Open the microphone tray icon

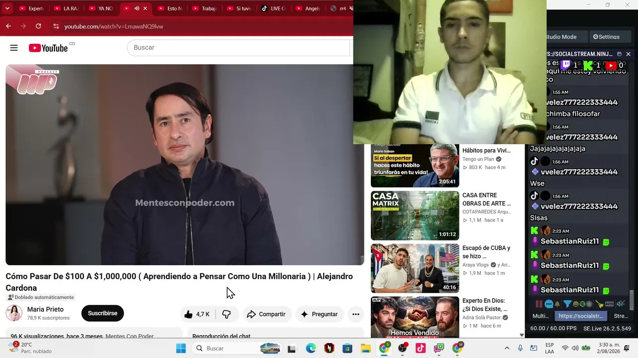coord(520,348)
